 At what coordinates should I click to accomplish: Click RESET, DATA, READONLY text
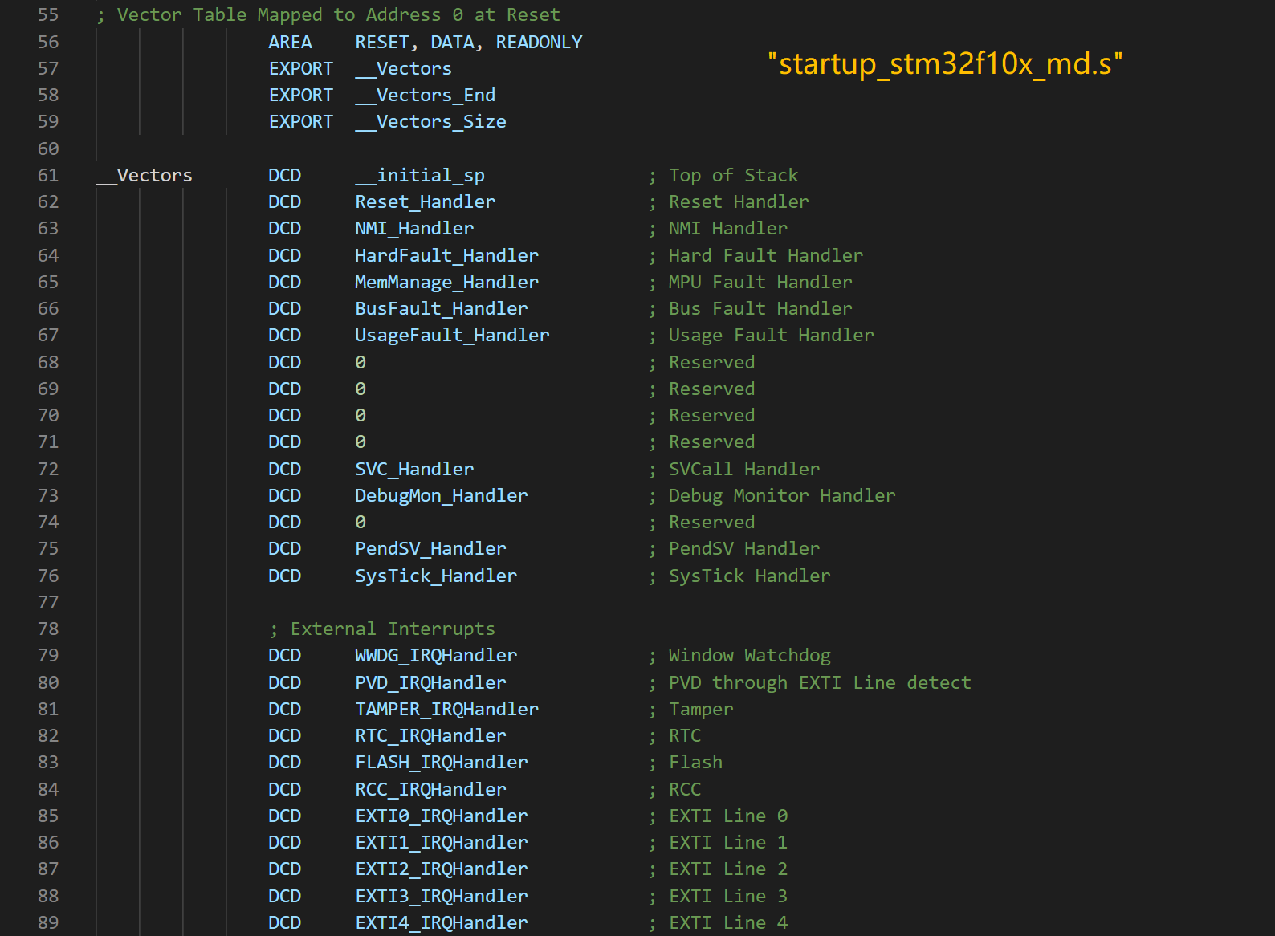pos(469,42)
